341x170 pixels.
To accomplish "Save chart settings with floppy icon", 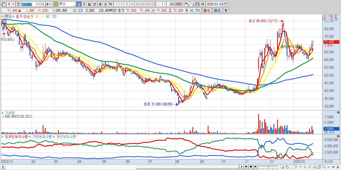I will click(198, 4).
